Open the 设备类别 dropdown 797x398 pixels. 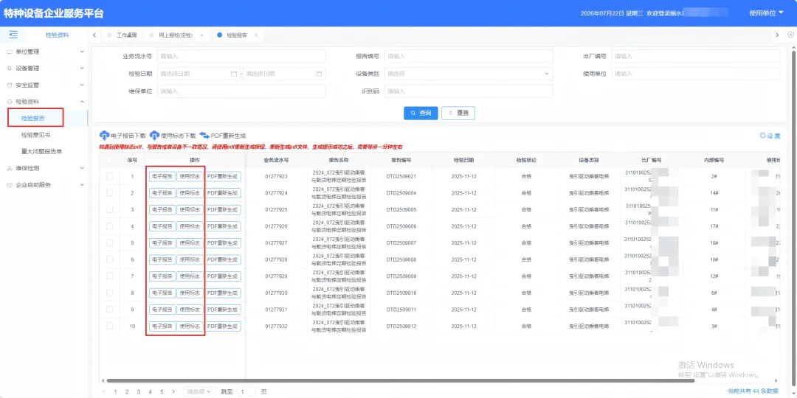click(468, 74)
